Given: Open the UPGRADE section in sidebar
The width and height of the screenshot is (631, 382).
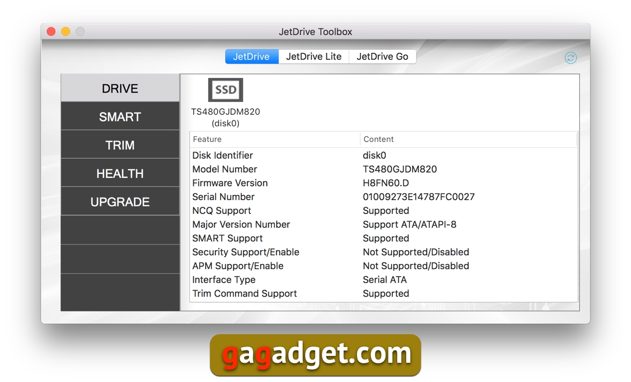Looking at the screenshot, I should click(x=120, y=202).
